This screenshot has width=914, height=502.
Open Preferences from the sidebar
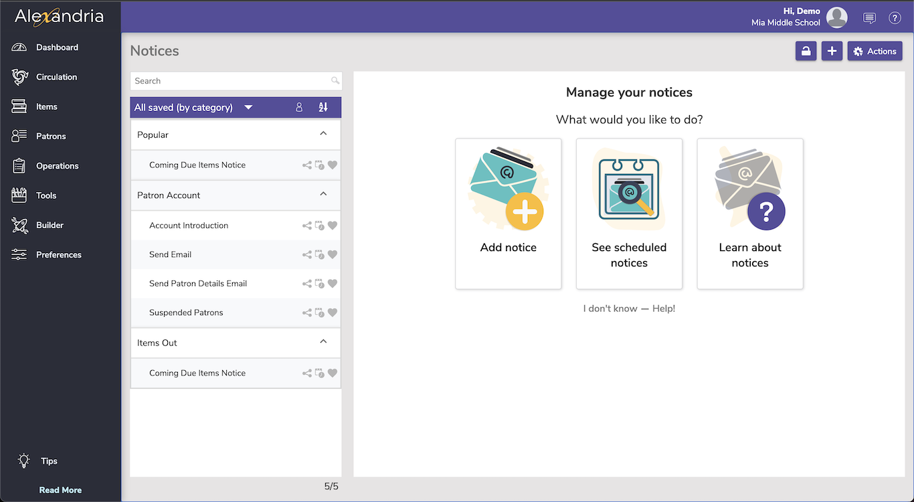pyautogui.click(x=58, y=255)
